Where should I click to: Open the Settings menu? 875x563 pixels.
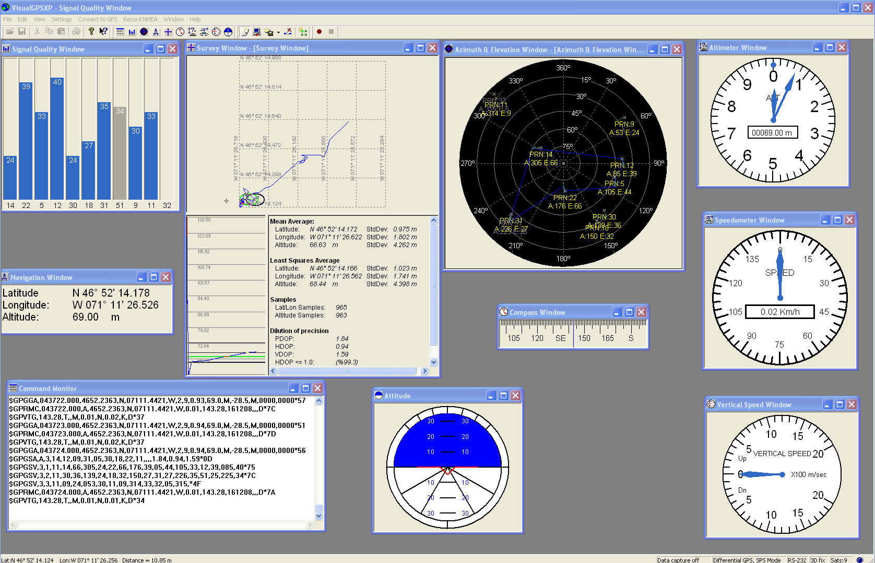point(61,19)
